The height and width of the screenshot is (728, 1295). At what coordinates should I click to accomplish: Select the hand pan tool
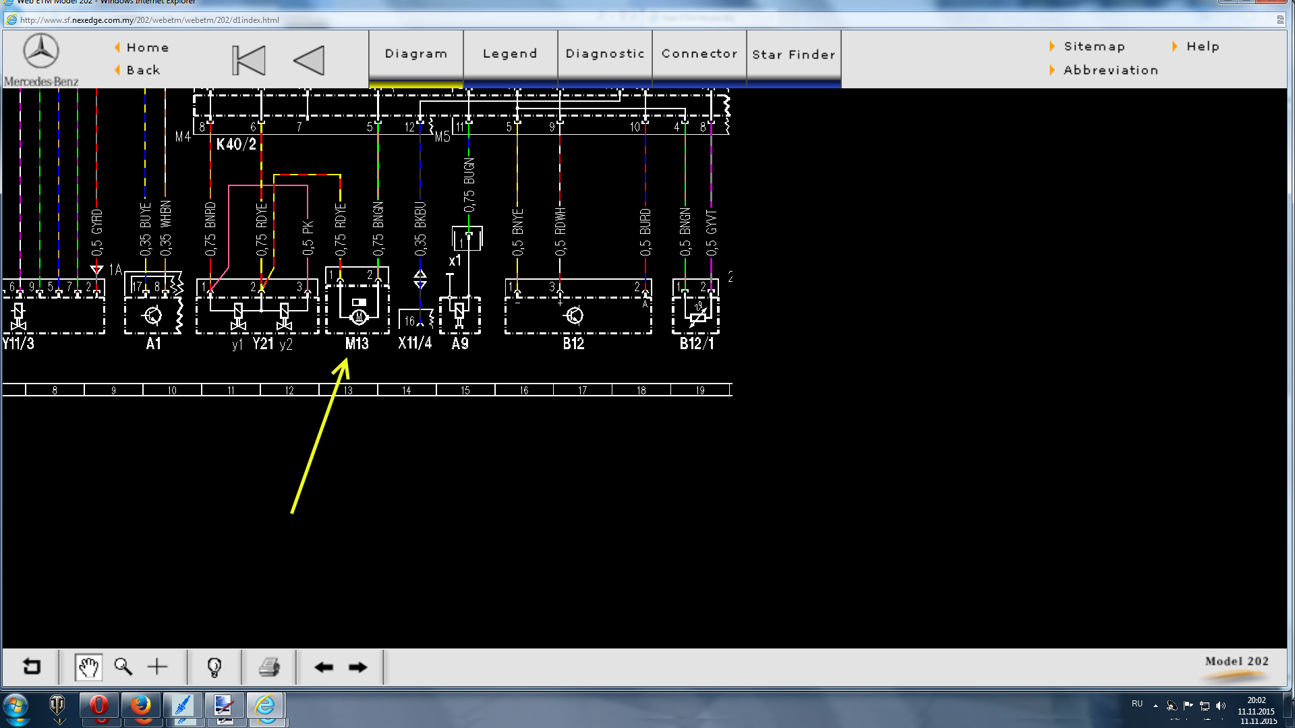click(x=88, y=667)
